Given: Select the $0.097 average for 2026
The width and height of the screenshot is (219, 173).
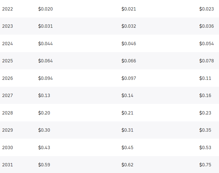Looking at the screenshot, I should (129, 78).
